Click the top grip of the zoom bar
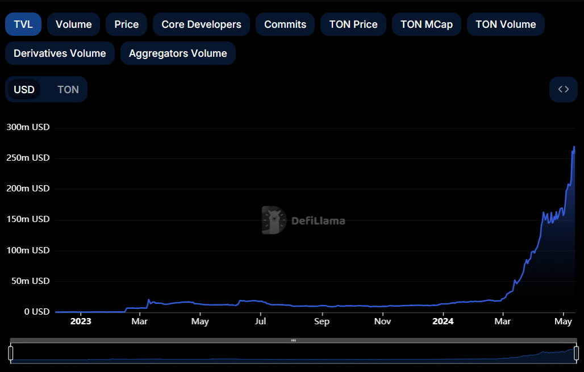This screenshot has width=584, height=372. pyautogui.click(x=293, y=340)
